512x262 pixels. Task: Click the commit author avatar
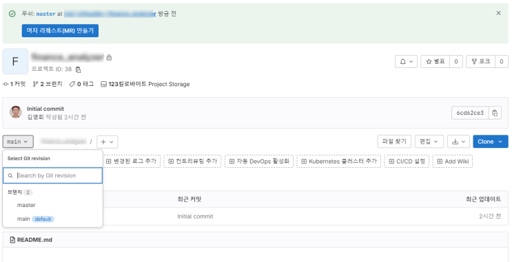[x=16, y=112]
